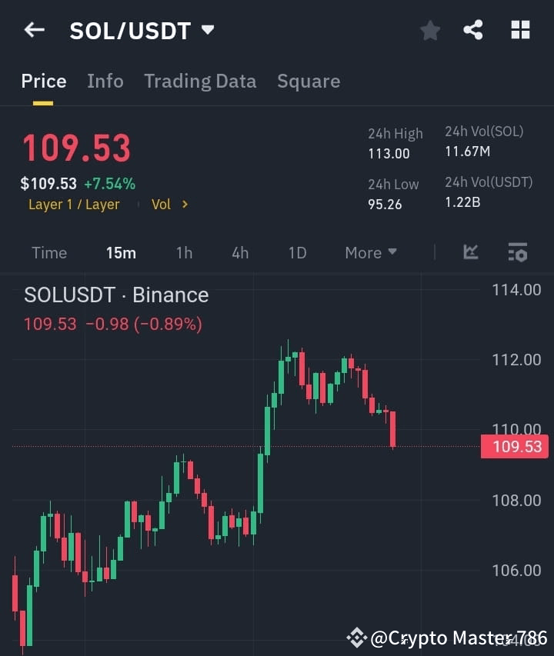Tap the red current price tag 109.53
The image size is (554, 656).
pos(514,446)
